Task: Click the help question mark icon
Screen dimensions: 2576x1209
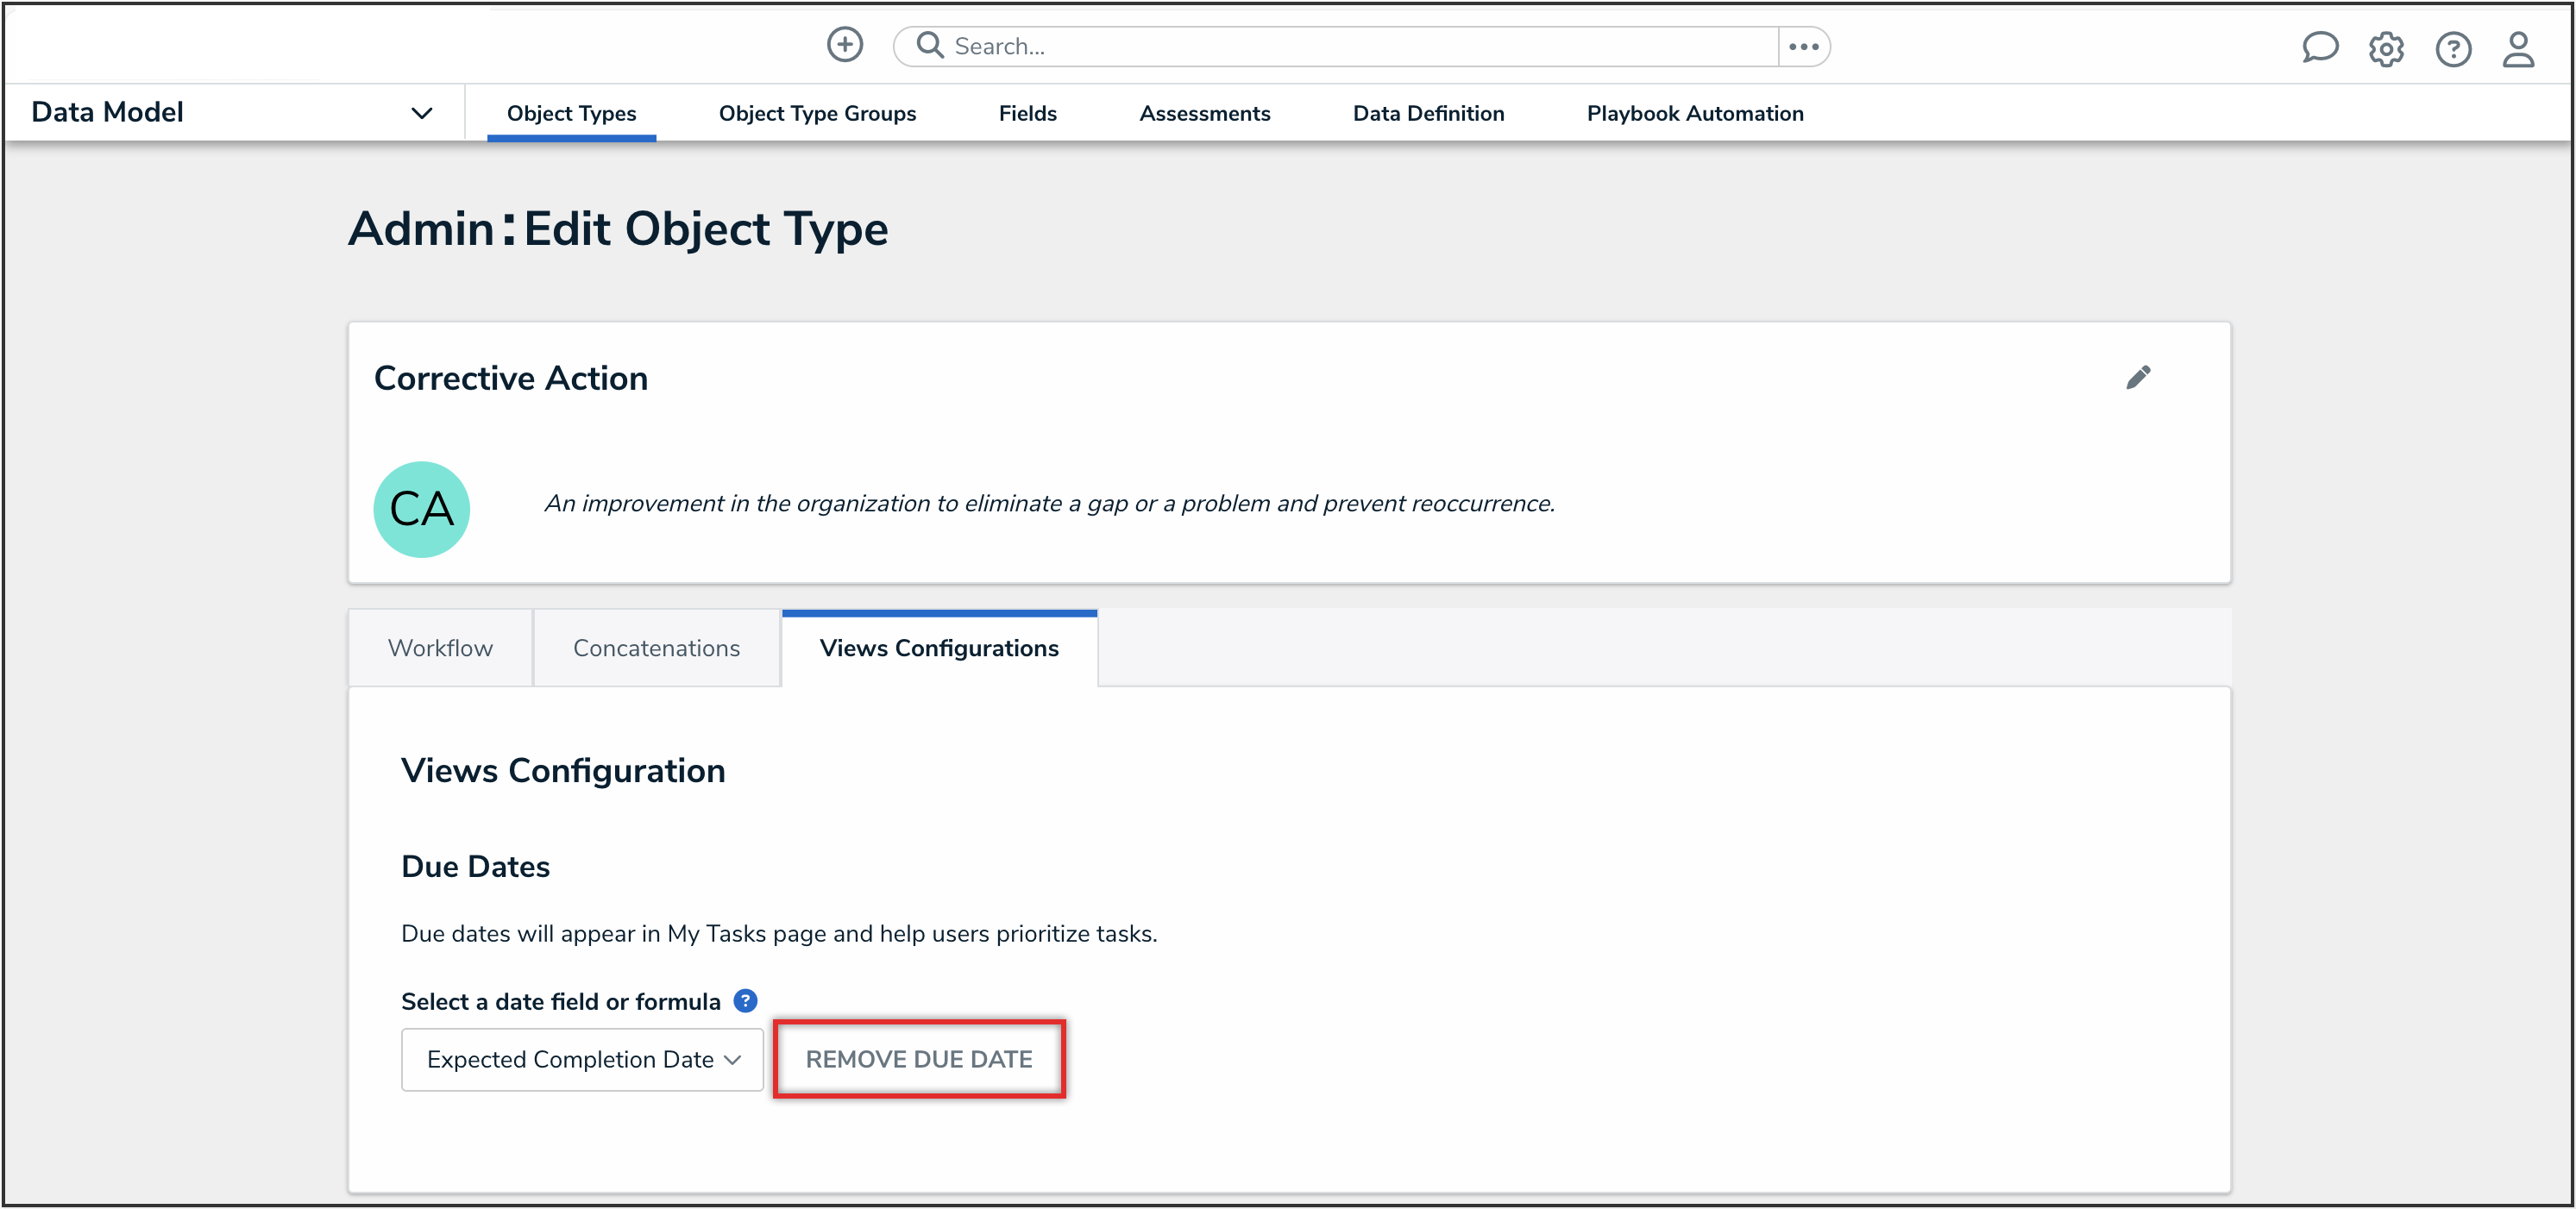Action: (x=2452, y=48)
